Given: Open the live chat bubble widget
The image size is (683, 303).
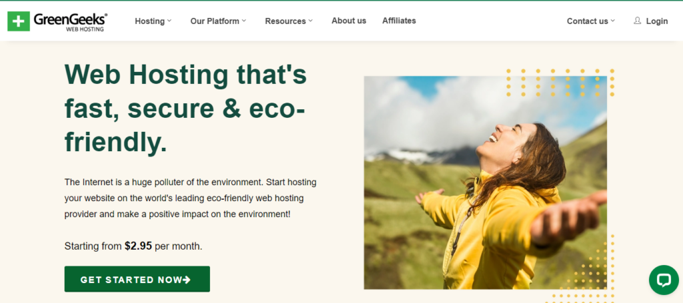Looking at the screenshot, I should (x=663, y=280).
